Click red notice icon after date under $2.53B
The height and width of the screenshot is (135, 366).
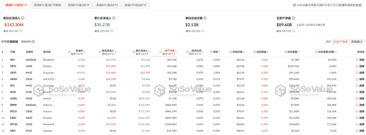coord(203,31)
